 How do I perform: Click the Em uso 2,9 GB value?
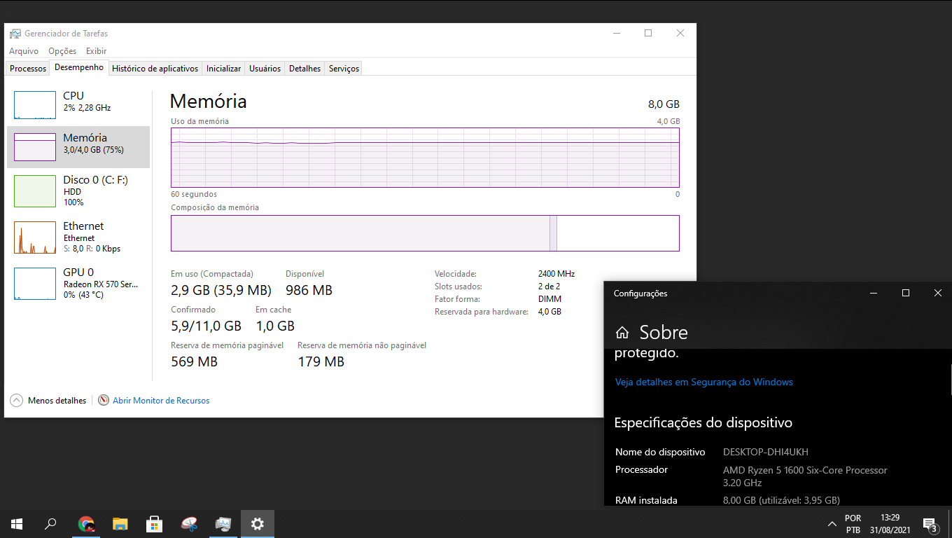221,291
